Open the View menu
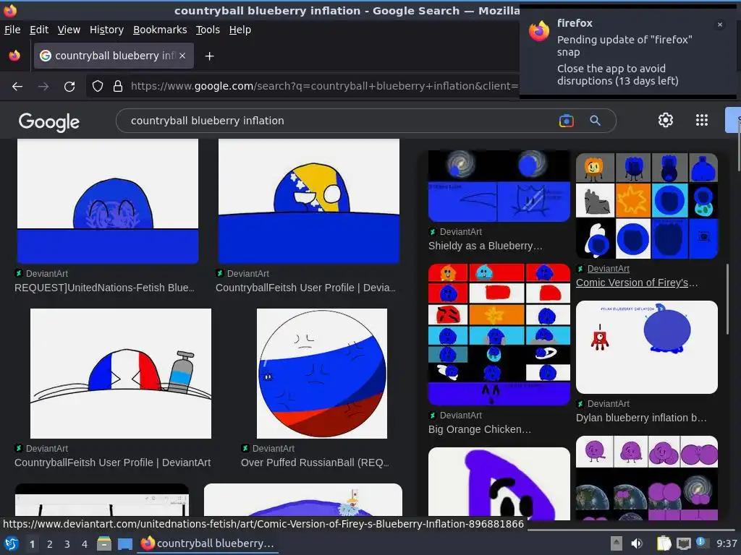 (x=69, y=30)
